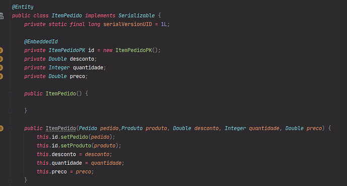The height and width of the screenshot is (186, 347).
Task: Click the @Entity annotation
Action: 23,7
